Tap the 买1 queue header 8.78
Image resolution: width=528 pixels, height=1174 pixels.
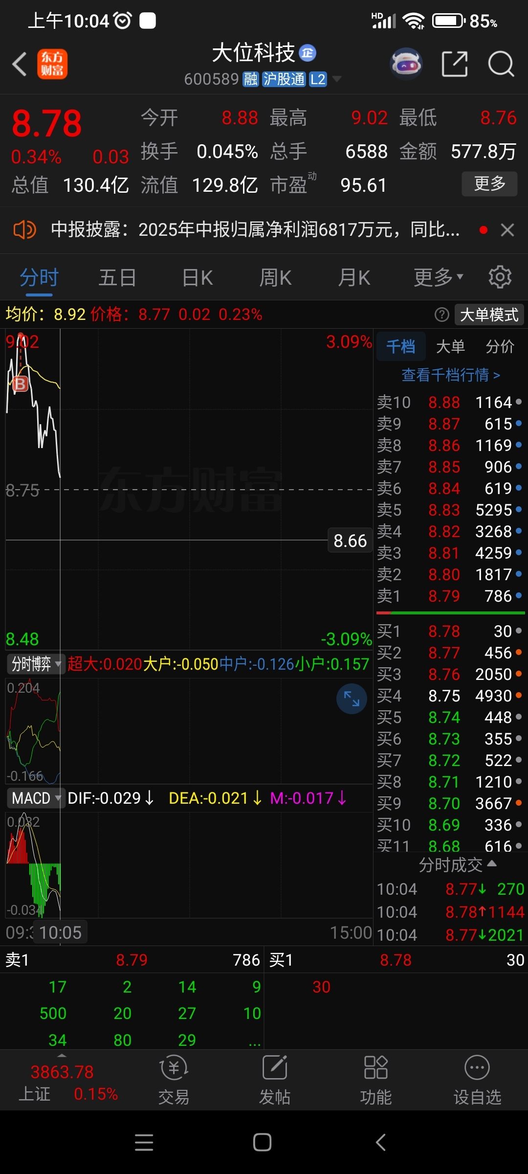coord(396,960)
